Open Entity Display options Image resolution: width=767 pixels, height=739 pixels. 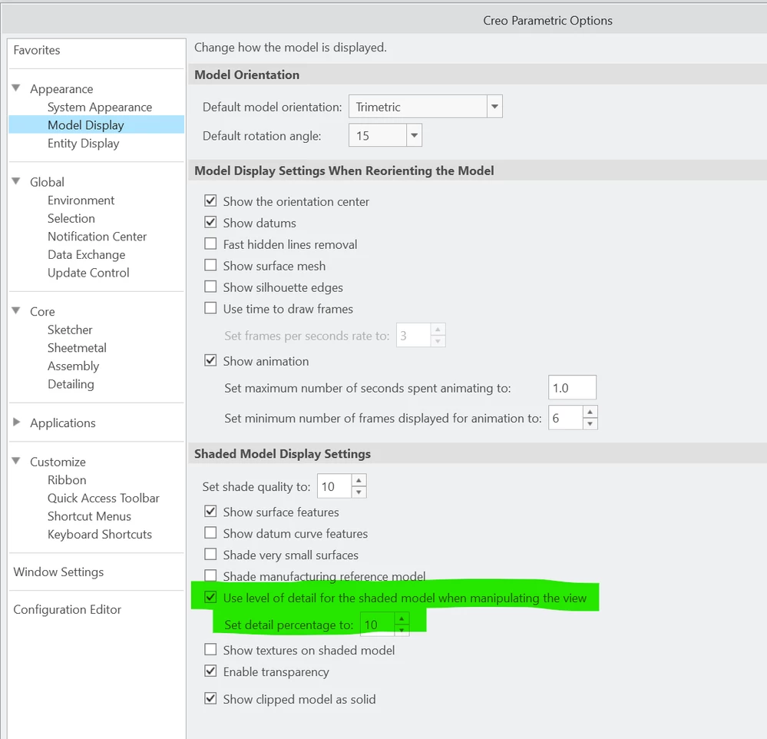point(84,144)
